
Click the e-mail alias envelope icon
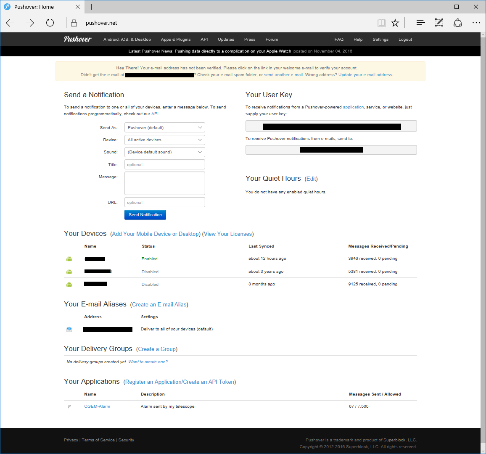tap(69, 330)
